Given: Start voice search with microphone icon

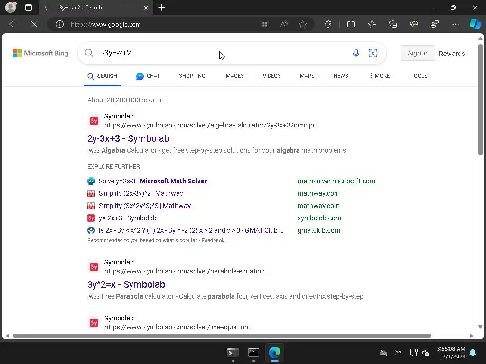Looking at the screenshot, I should pyautogui.click(x=356, y=53).
